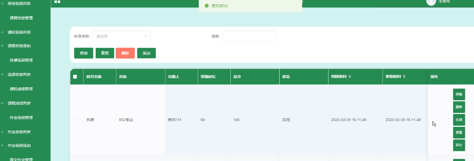Open 作业信息列表 in the sidebar
Image resolution: width=474 pixels, height=161 pixels.
(19, 132)
